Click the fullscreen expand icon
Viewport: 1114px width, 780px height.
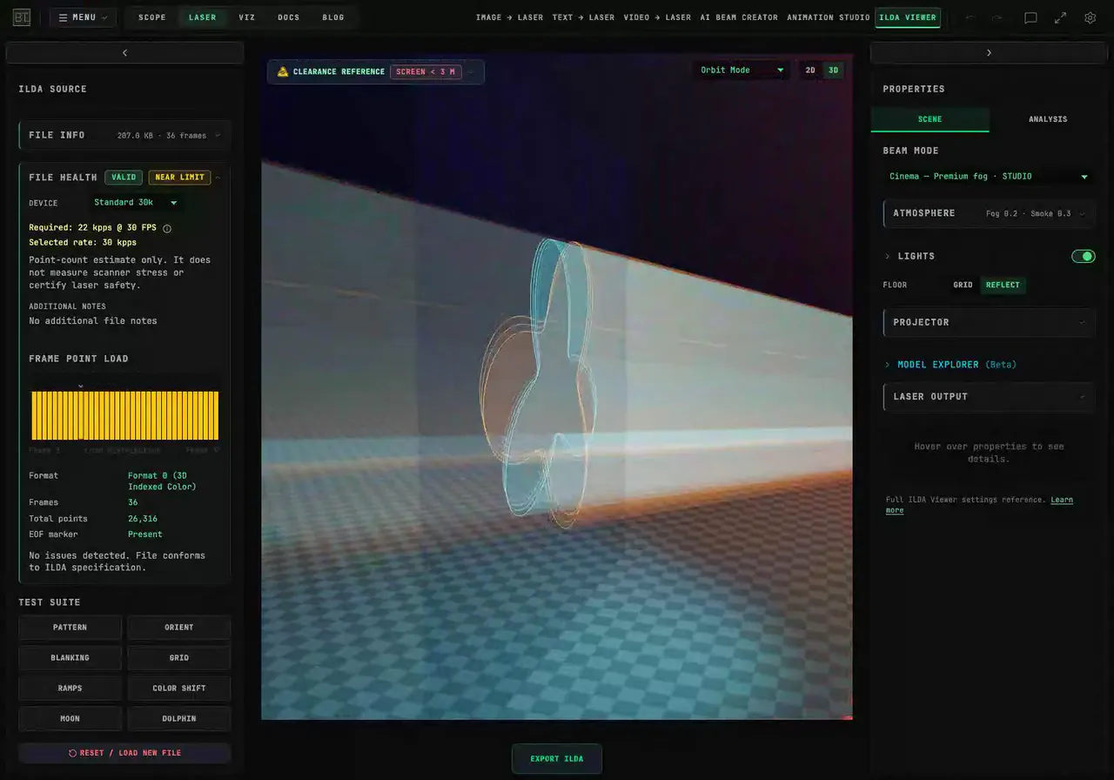(x=1060, y=17)
